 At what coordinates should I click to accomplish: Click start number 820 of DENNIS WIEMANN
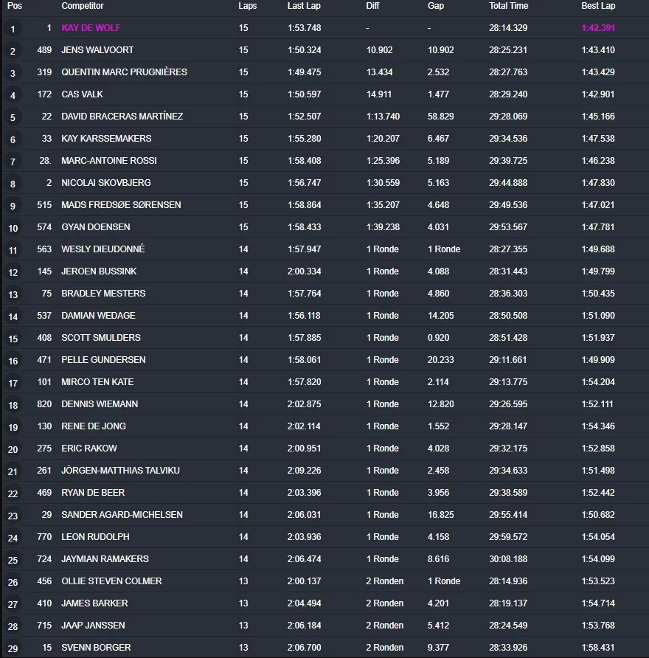(44, 404)
